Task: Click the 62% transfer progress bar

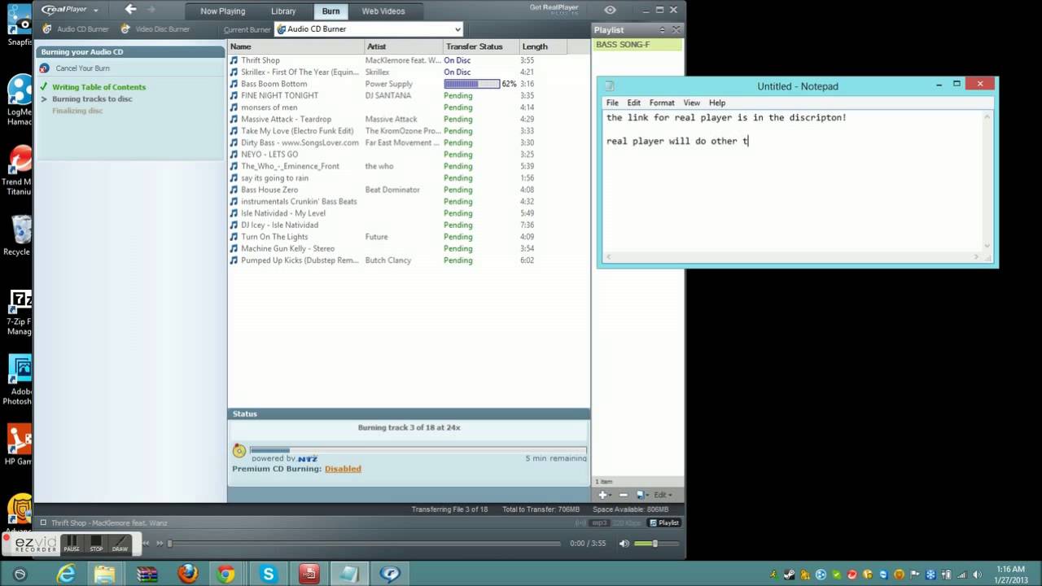Action: [x=471, y=84]
